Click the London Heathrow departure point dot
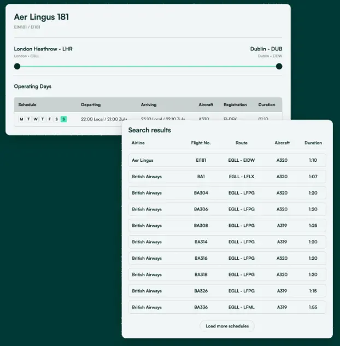340x346 pixels. coord(17,67)
